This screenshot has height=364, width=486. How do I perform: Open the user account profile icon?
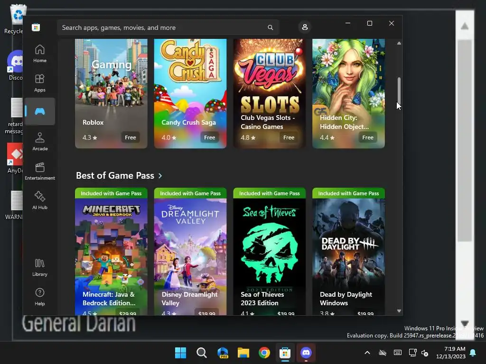tap(305, 27)
